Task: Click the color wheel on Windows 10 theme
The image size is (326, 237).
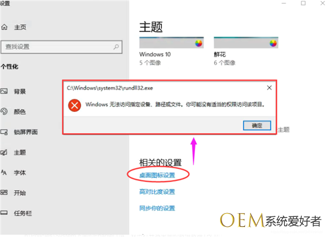Action: point(198,43)
